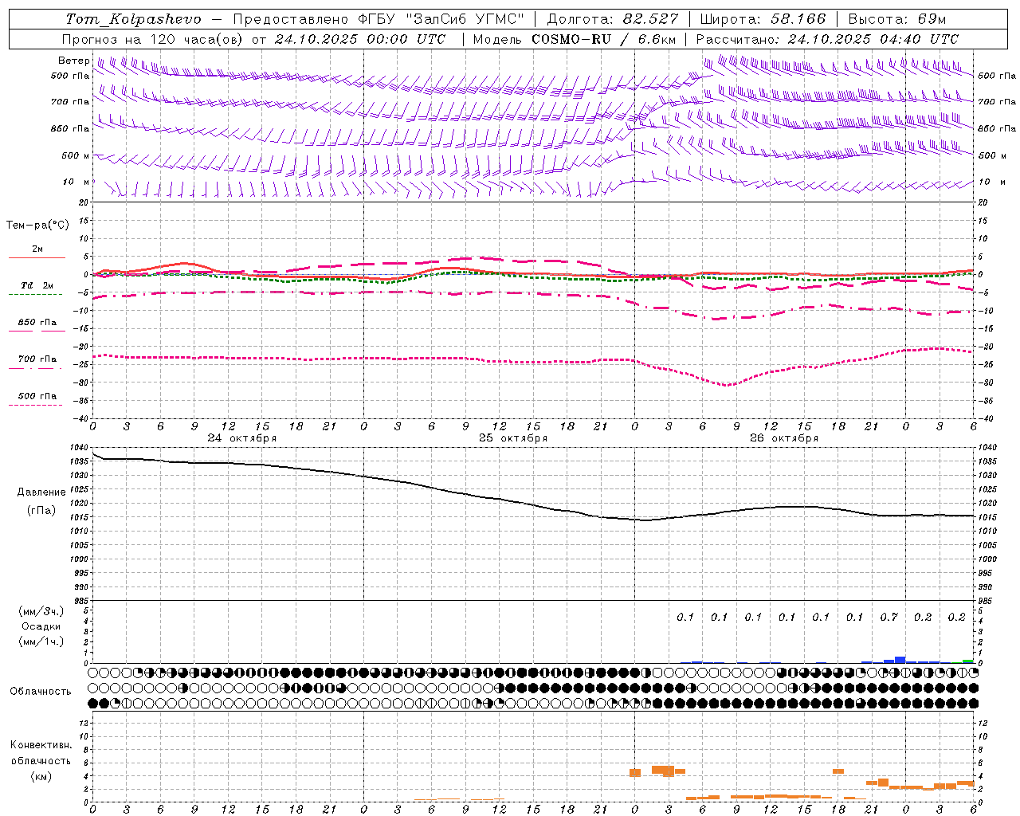Click the Высота: 69м value
This screenshot has height=816, width=1020.
click(x=896, y=19)
